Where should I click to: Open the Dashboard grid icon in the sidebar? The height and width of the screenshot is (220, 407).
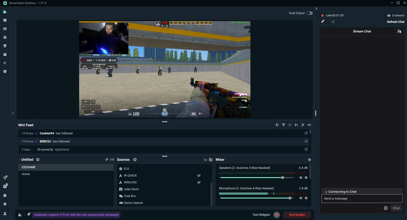point(5,20)
